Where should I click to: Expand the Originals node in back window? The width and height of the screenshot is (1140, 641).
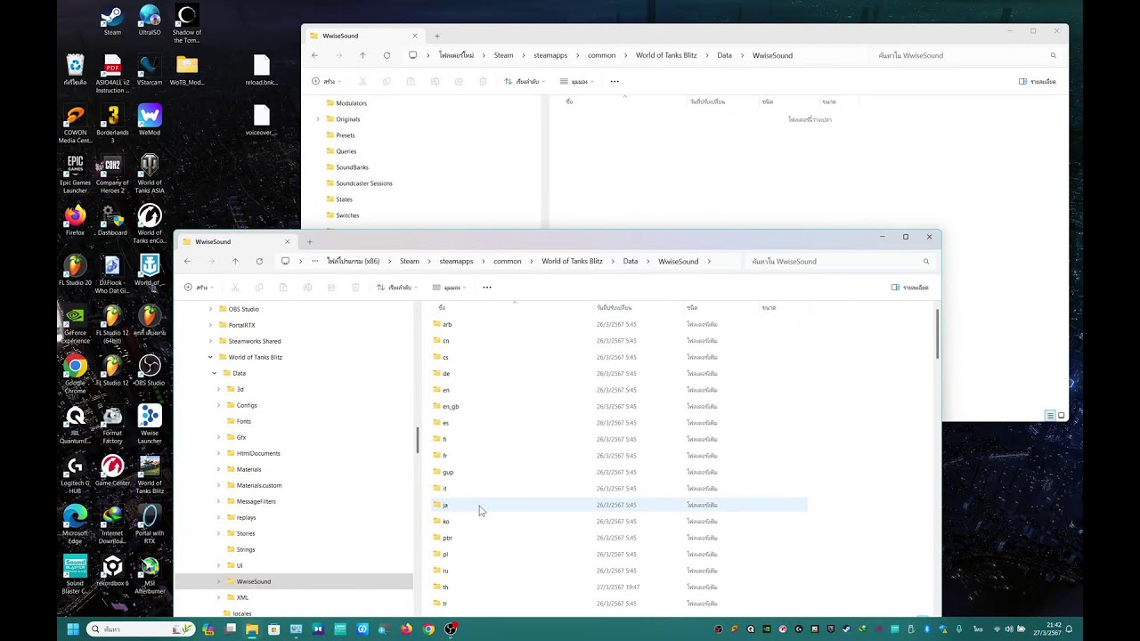point(318,119)
